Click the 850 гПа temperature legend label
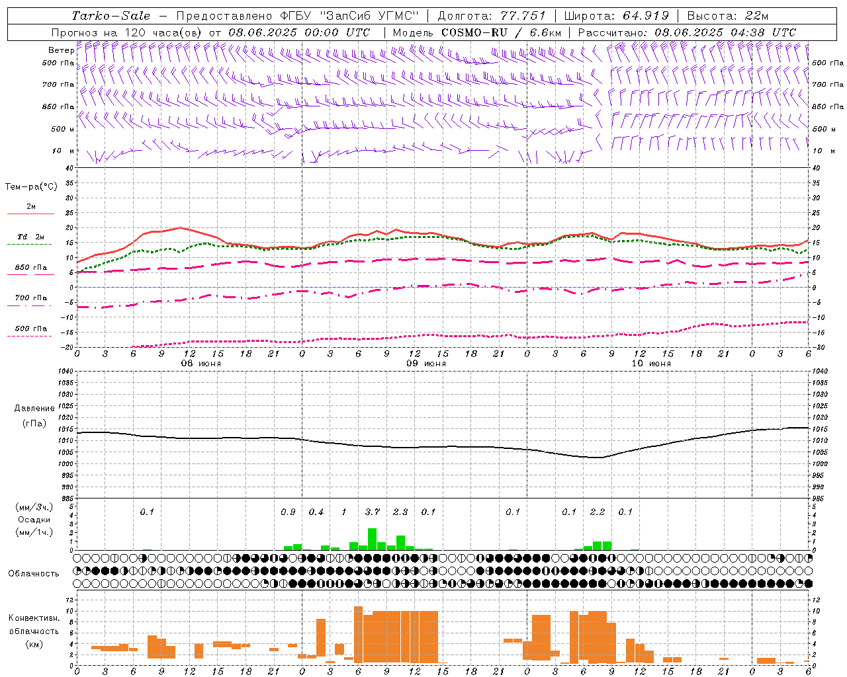This screenshot has width=847, height=677. pos(31,268)
